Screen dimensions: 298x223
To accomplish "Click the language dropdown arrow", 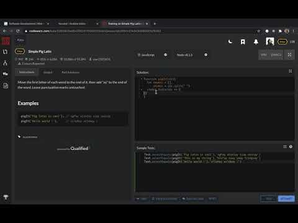I will point(166,55).
